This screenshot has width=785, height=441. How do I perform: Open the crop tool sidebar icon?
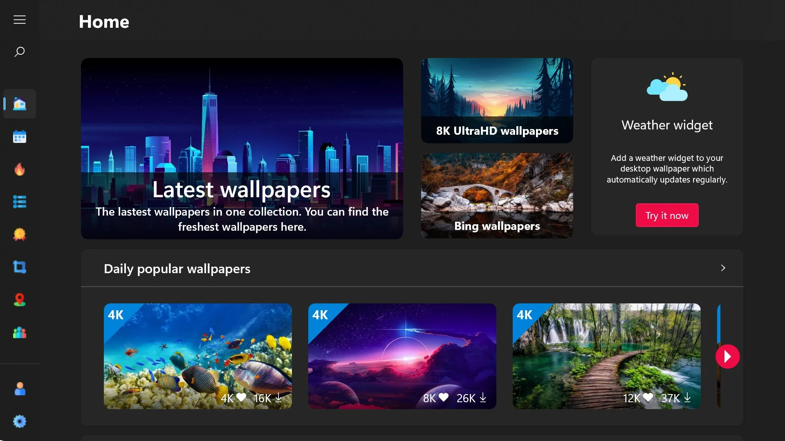click(20, 267)
